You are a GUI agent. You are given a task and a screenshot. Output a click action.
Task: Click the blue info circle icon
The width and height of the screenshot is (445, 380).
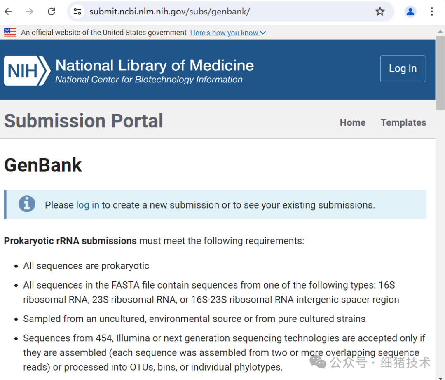tap(27, 204)
